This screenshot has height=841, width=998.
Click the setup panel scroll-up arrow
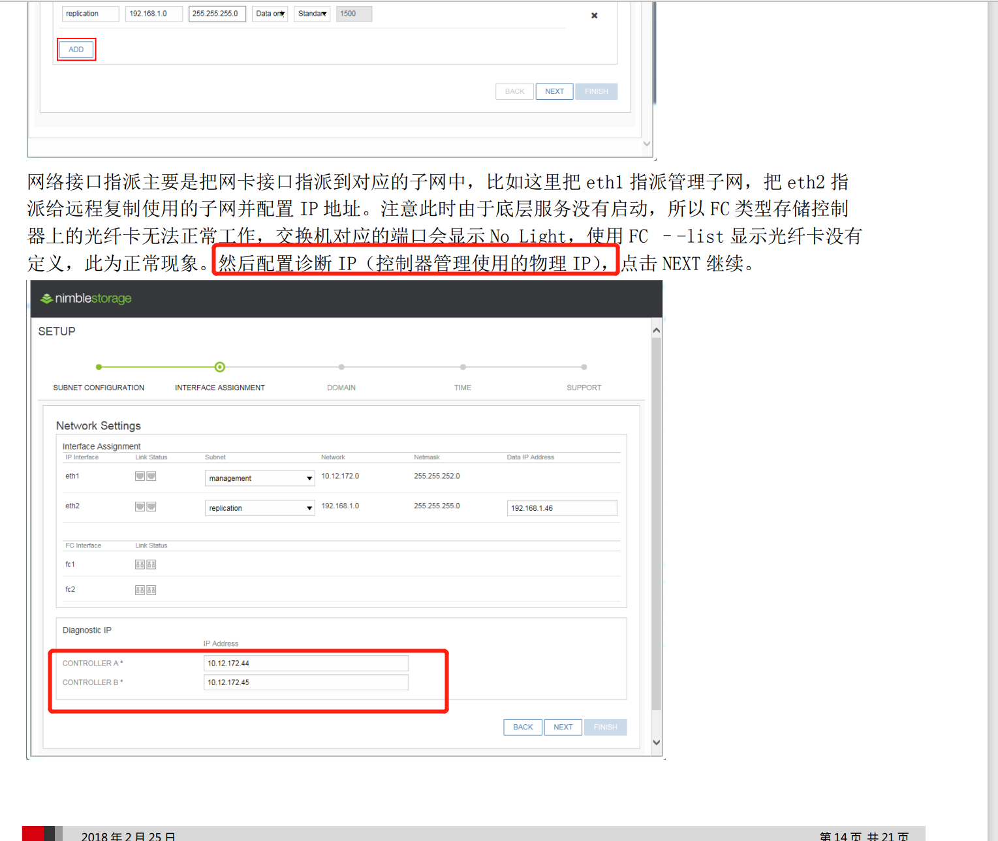click(x=657, y=331)
